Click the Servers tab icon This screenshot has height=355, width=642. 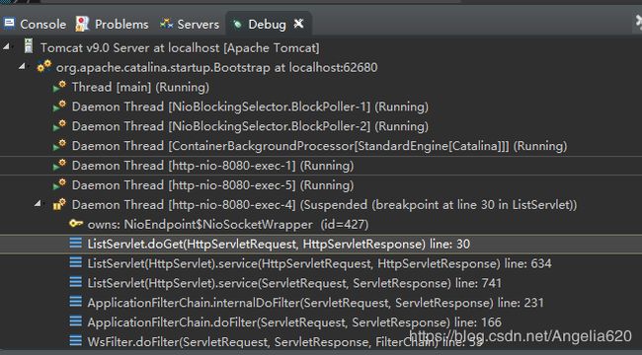click(x=166, y=24)
